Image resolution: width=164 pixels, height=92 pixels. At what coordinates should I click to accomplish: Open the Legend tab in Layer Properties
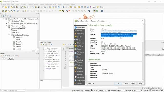[x=80, y=84]
